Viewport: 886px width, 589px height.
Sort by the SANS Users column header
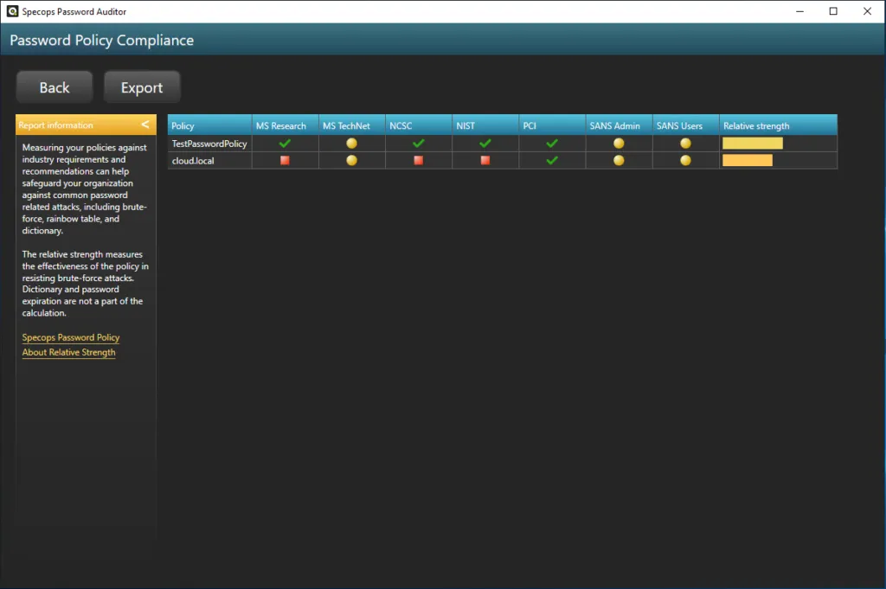tap(686, 125)
